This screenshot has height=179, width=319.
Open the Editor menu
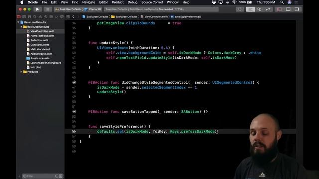[103, 2]
